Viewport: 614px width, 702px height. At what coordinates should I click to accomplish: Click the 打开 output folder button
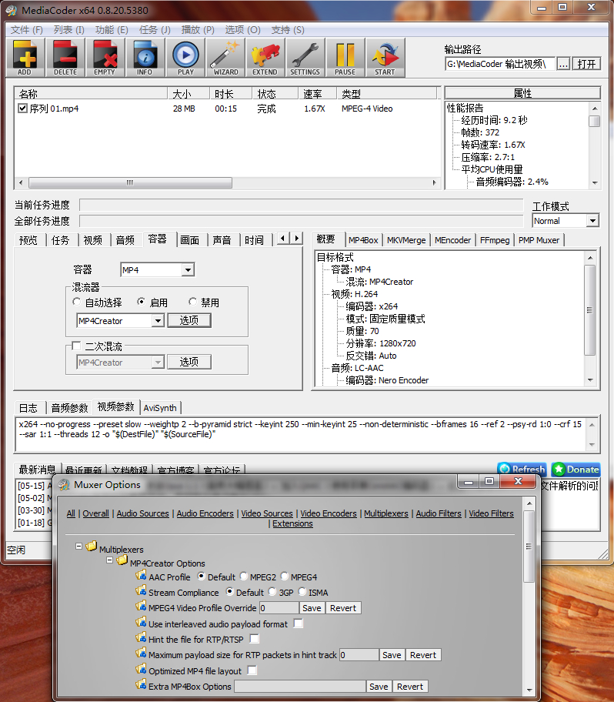586,64
